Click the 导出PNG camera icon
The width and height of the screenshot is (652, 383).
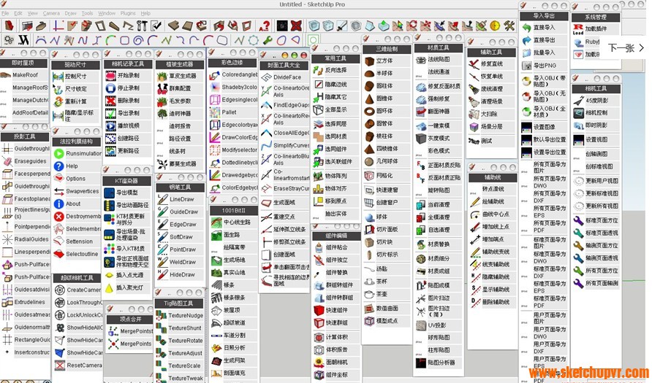click(x=526, y=66)
